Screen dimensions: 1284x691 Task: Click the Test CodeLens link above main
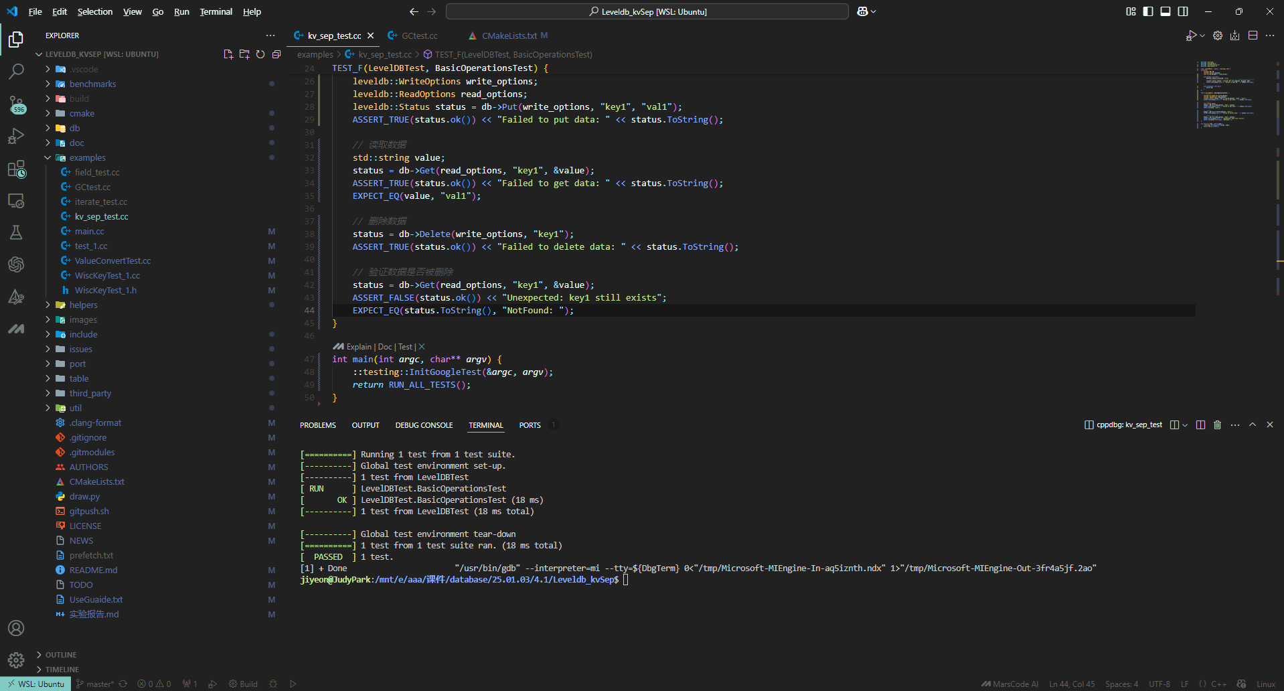coord(405,347)
